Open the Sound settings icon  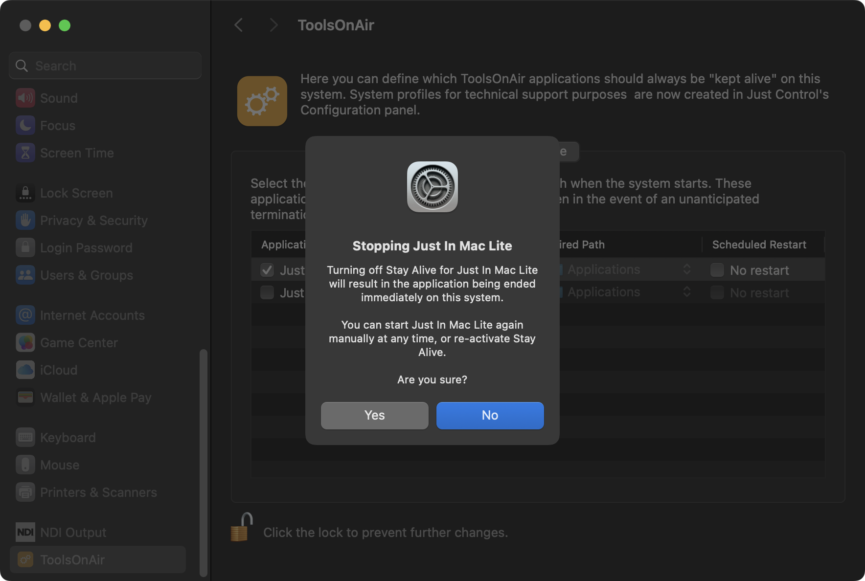[x=25, y=98]
